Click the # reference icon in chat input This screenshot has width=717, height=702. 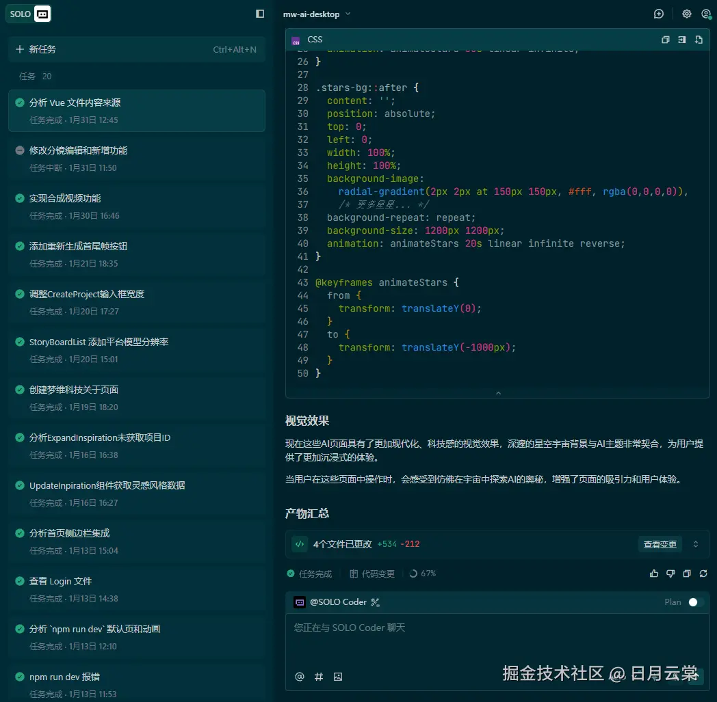click(318, 677)
